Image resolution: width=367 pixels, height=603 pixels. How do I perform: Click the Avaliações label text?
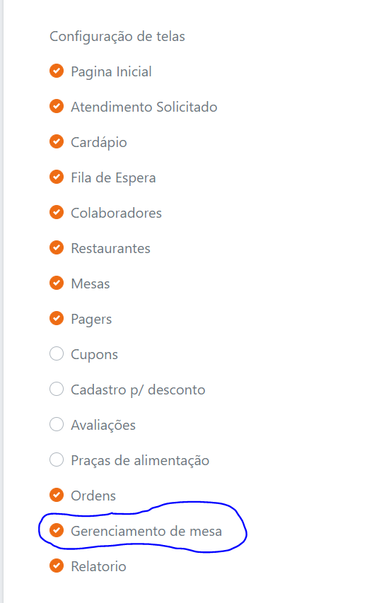pos(103,426)
